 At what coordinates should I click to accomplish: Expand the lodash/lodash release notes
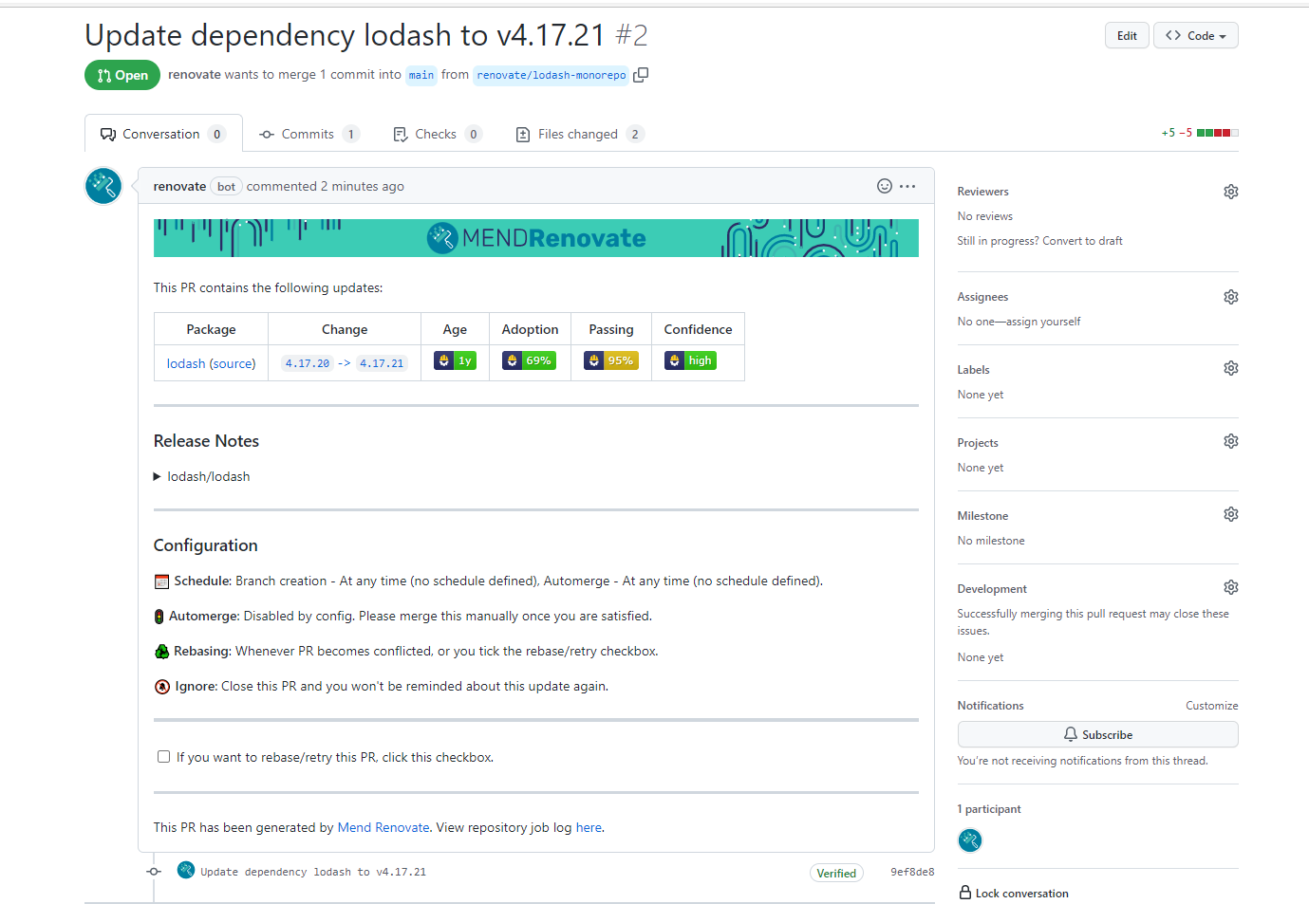pos(158,476)
